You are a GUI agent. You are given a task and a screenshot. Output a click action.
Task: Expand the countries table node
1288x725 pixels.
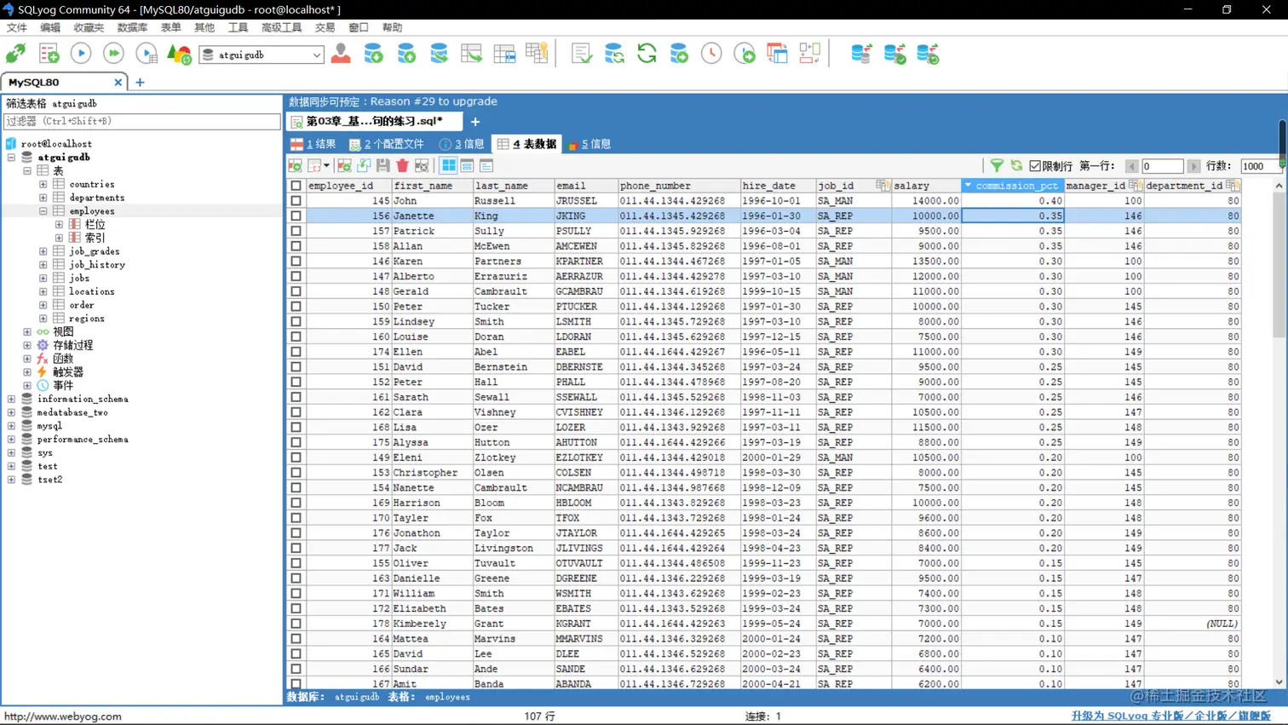[43, 184]
